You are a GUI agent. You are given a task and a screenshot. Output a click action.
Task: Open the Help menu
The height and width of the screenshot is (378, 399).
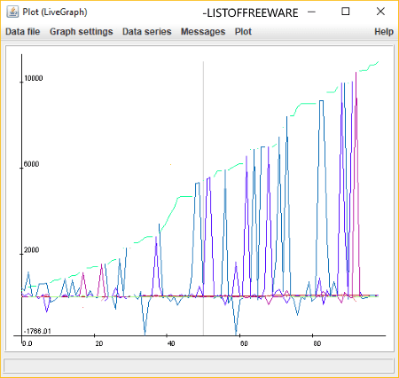[x=384, y=32]
